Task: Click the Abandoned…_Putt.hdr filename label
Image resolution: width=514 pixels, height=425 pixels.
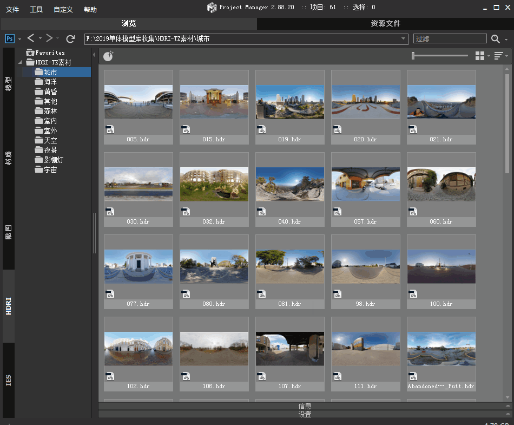Action: click(x=441, y=387)
